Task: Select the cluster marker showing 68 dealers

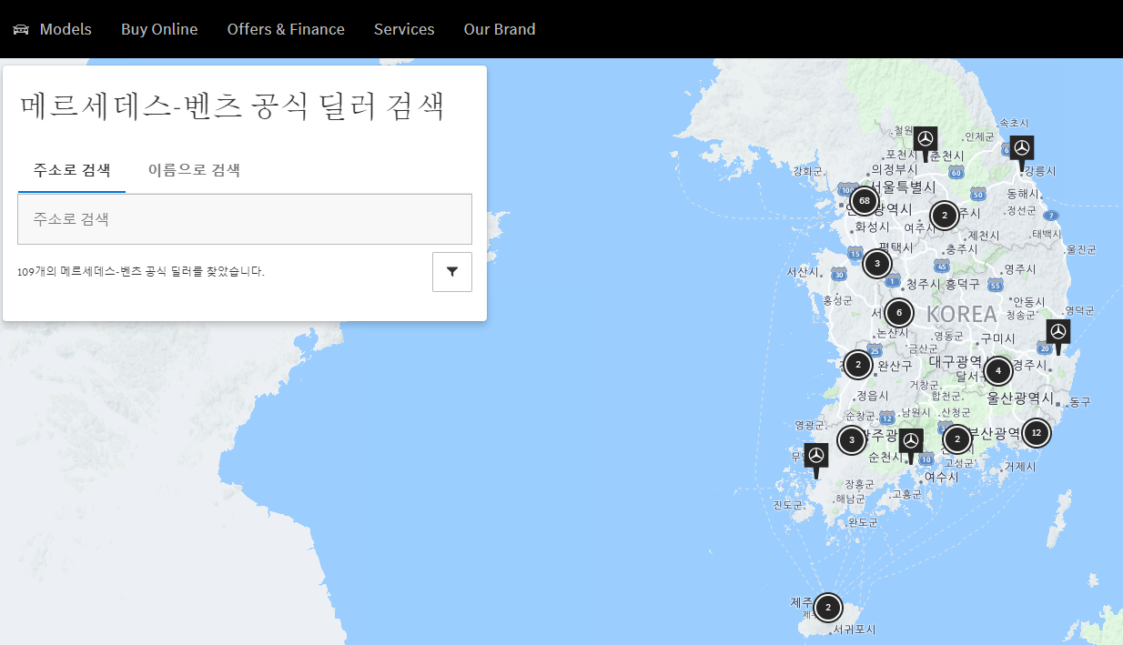Action: (865, 200)
